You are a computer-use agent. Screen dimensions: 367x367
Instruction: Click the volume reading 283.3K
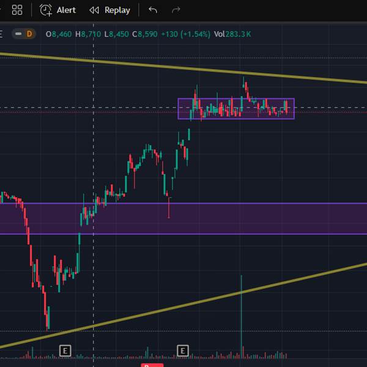[238, 34]
